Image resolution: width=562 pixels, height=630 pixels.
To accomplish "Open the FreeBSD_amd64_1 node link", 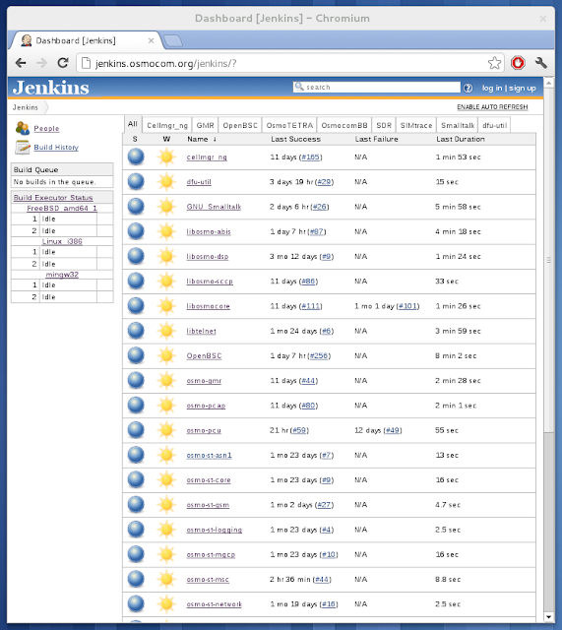I will pyautogui.click(x=62, y=208).
